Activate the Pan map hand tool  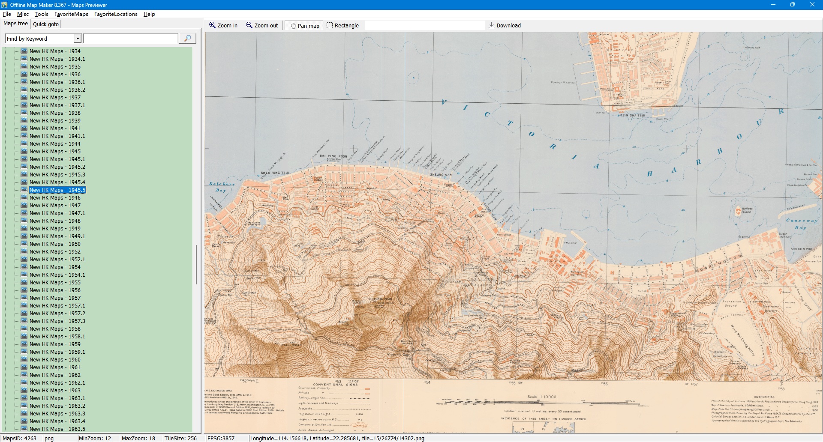[x=305, y=26]
